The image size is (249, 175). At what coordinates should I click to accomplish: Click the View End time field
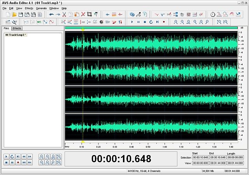pos(217,163)
